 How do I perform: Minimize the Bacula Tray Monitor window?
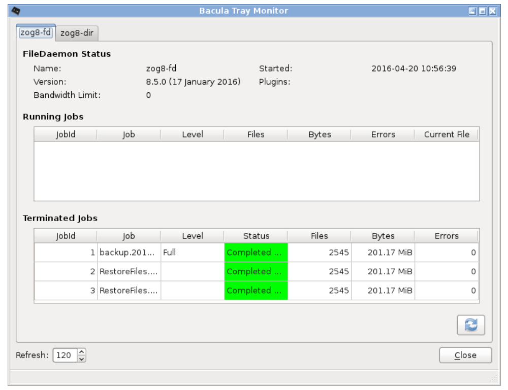(x=473, y=11)
